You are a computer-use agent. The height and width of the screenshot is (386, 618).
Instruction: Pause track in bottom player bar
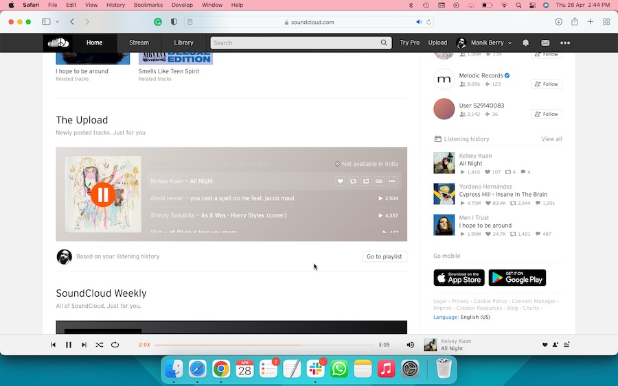69,345
